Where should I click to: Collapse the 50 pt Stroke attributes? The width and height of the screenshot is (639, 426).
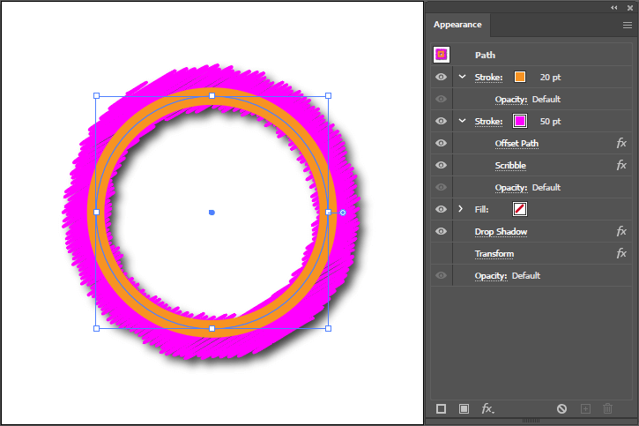tap(462, 121)
